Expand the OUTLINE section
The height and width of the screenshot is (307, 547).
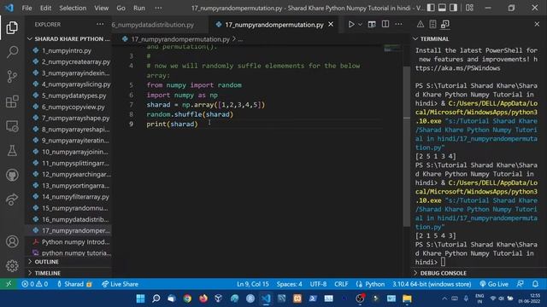click(68, 262)
